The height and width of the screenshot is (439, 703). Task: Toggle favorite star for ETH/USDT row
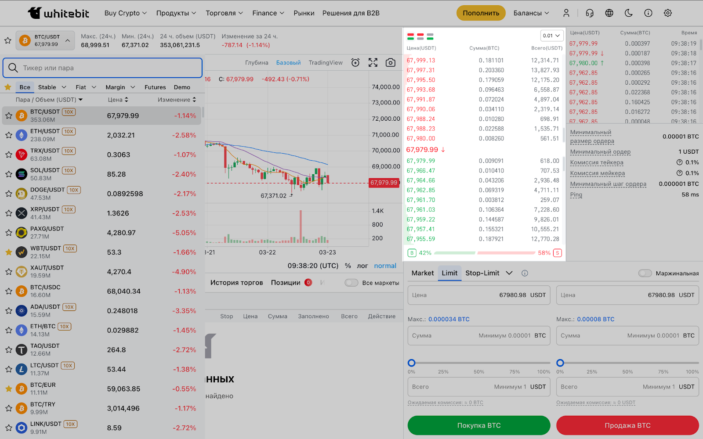point(8,135)
